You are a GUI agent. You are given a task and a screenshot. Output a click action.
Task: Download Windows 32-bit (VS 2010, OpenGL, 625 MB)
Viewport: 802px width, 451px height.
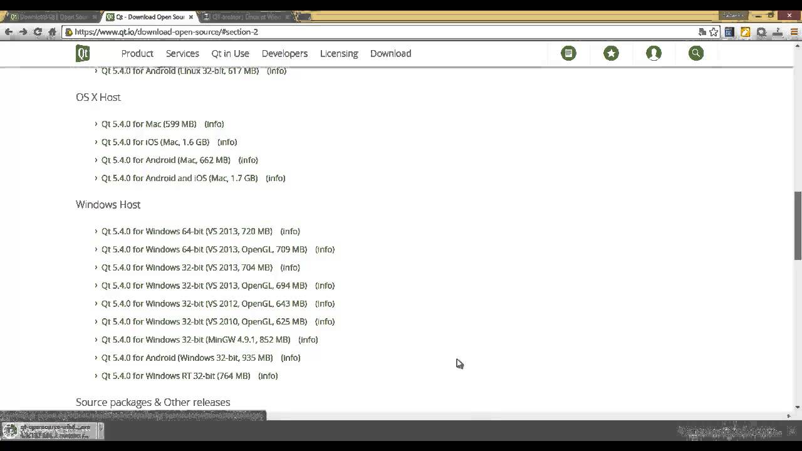(204, 322)
